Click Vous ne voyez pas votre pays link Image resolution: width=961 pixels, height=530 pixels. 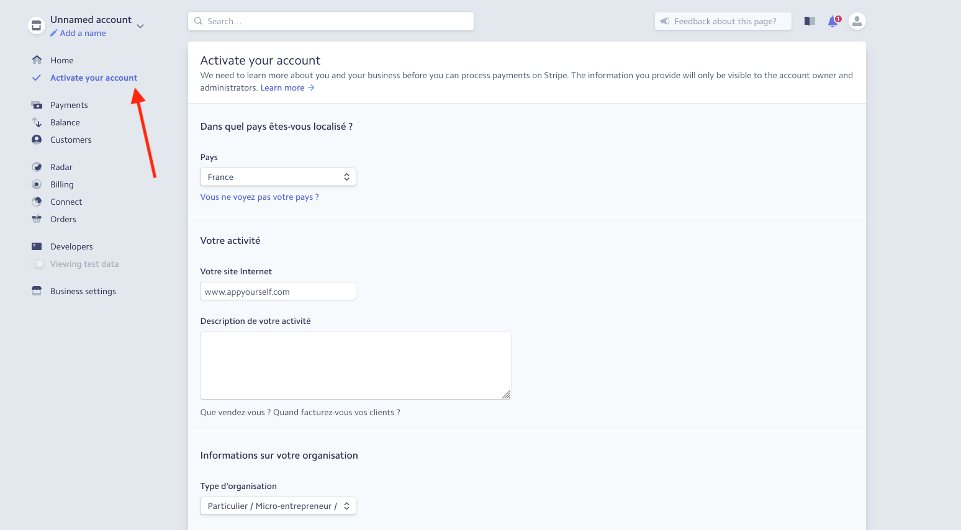pyautogui.click(x=259, y=197)
